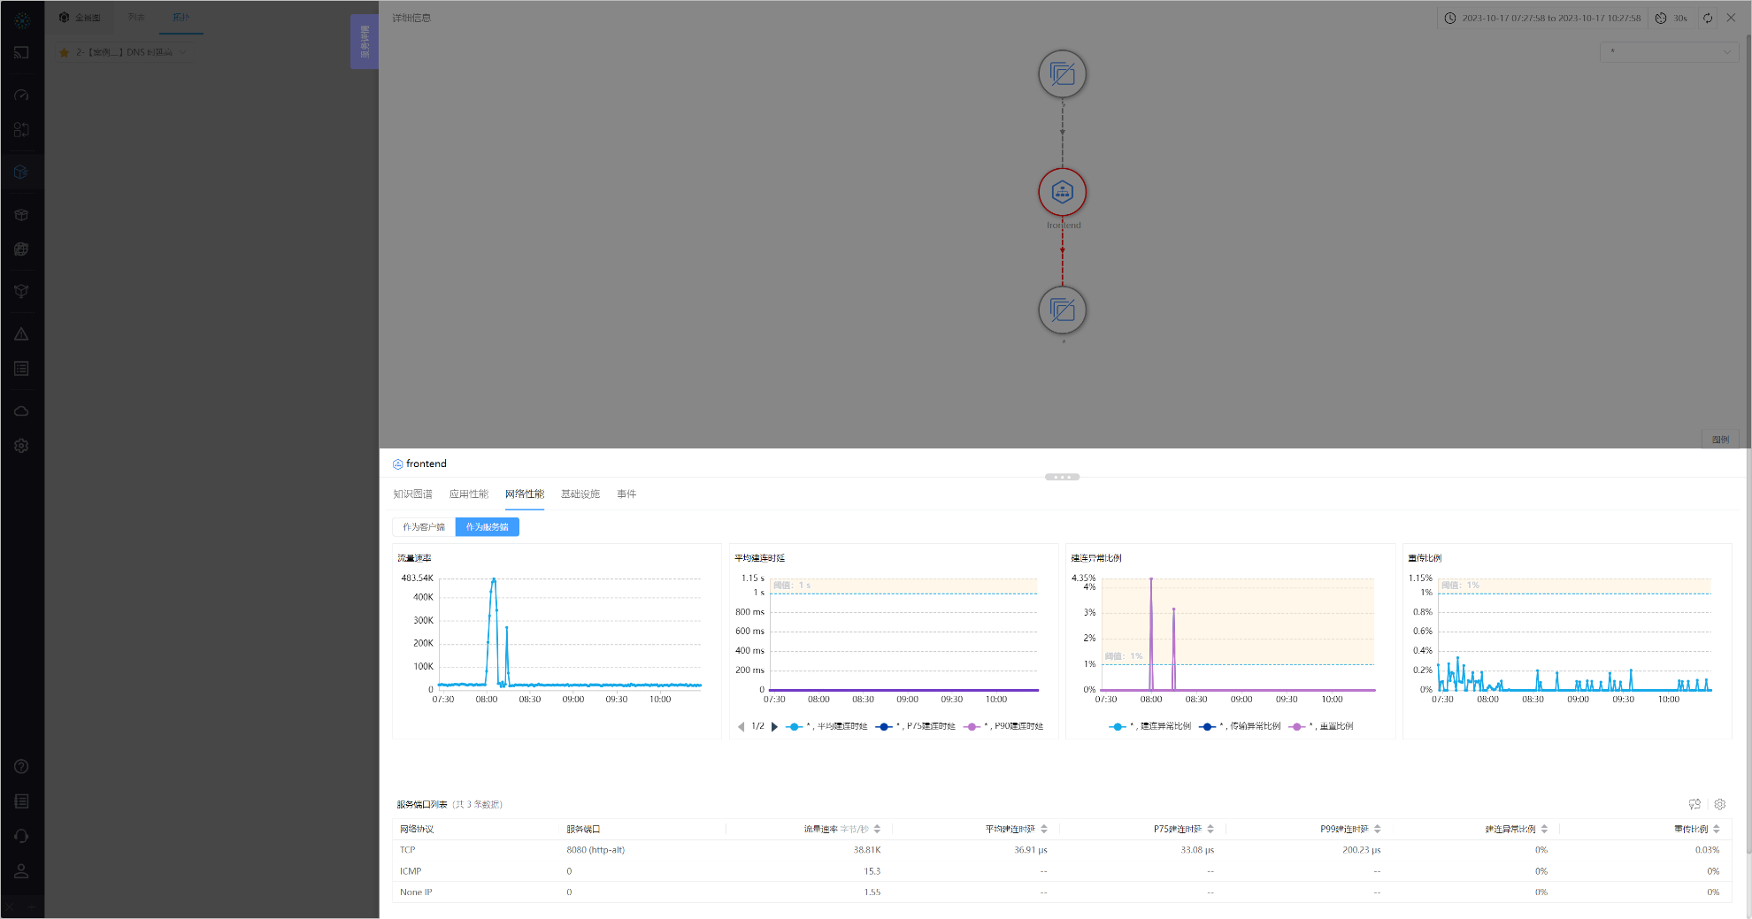Open the time range picker

1542,18
